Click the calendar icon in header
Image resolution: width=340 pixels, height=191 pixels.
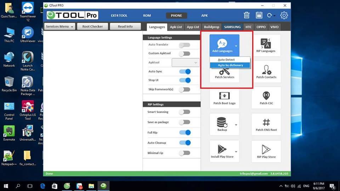(259, 15)
